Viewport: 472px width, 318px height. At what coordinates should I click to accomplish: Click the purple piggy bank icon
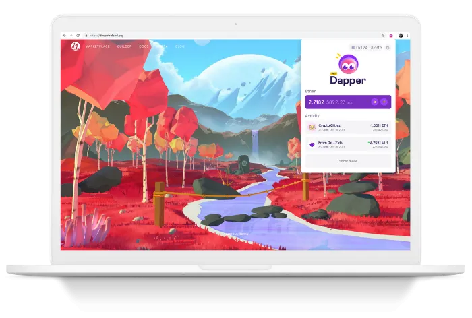click(312, 144)
